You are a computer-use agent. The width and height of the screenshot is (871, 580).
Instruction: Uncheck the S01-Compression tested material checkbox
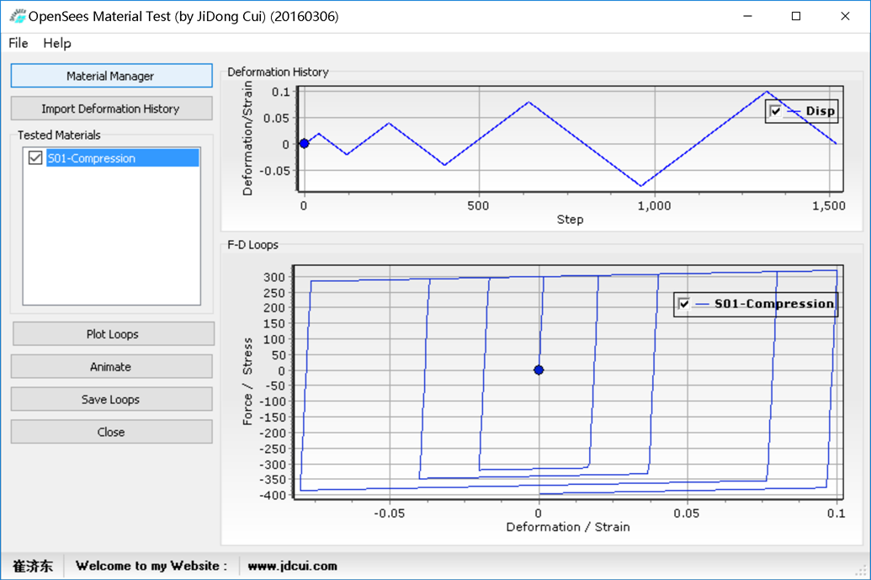35,157
